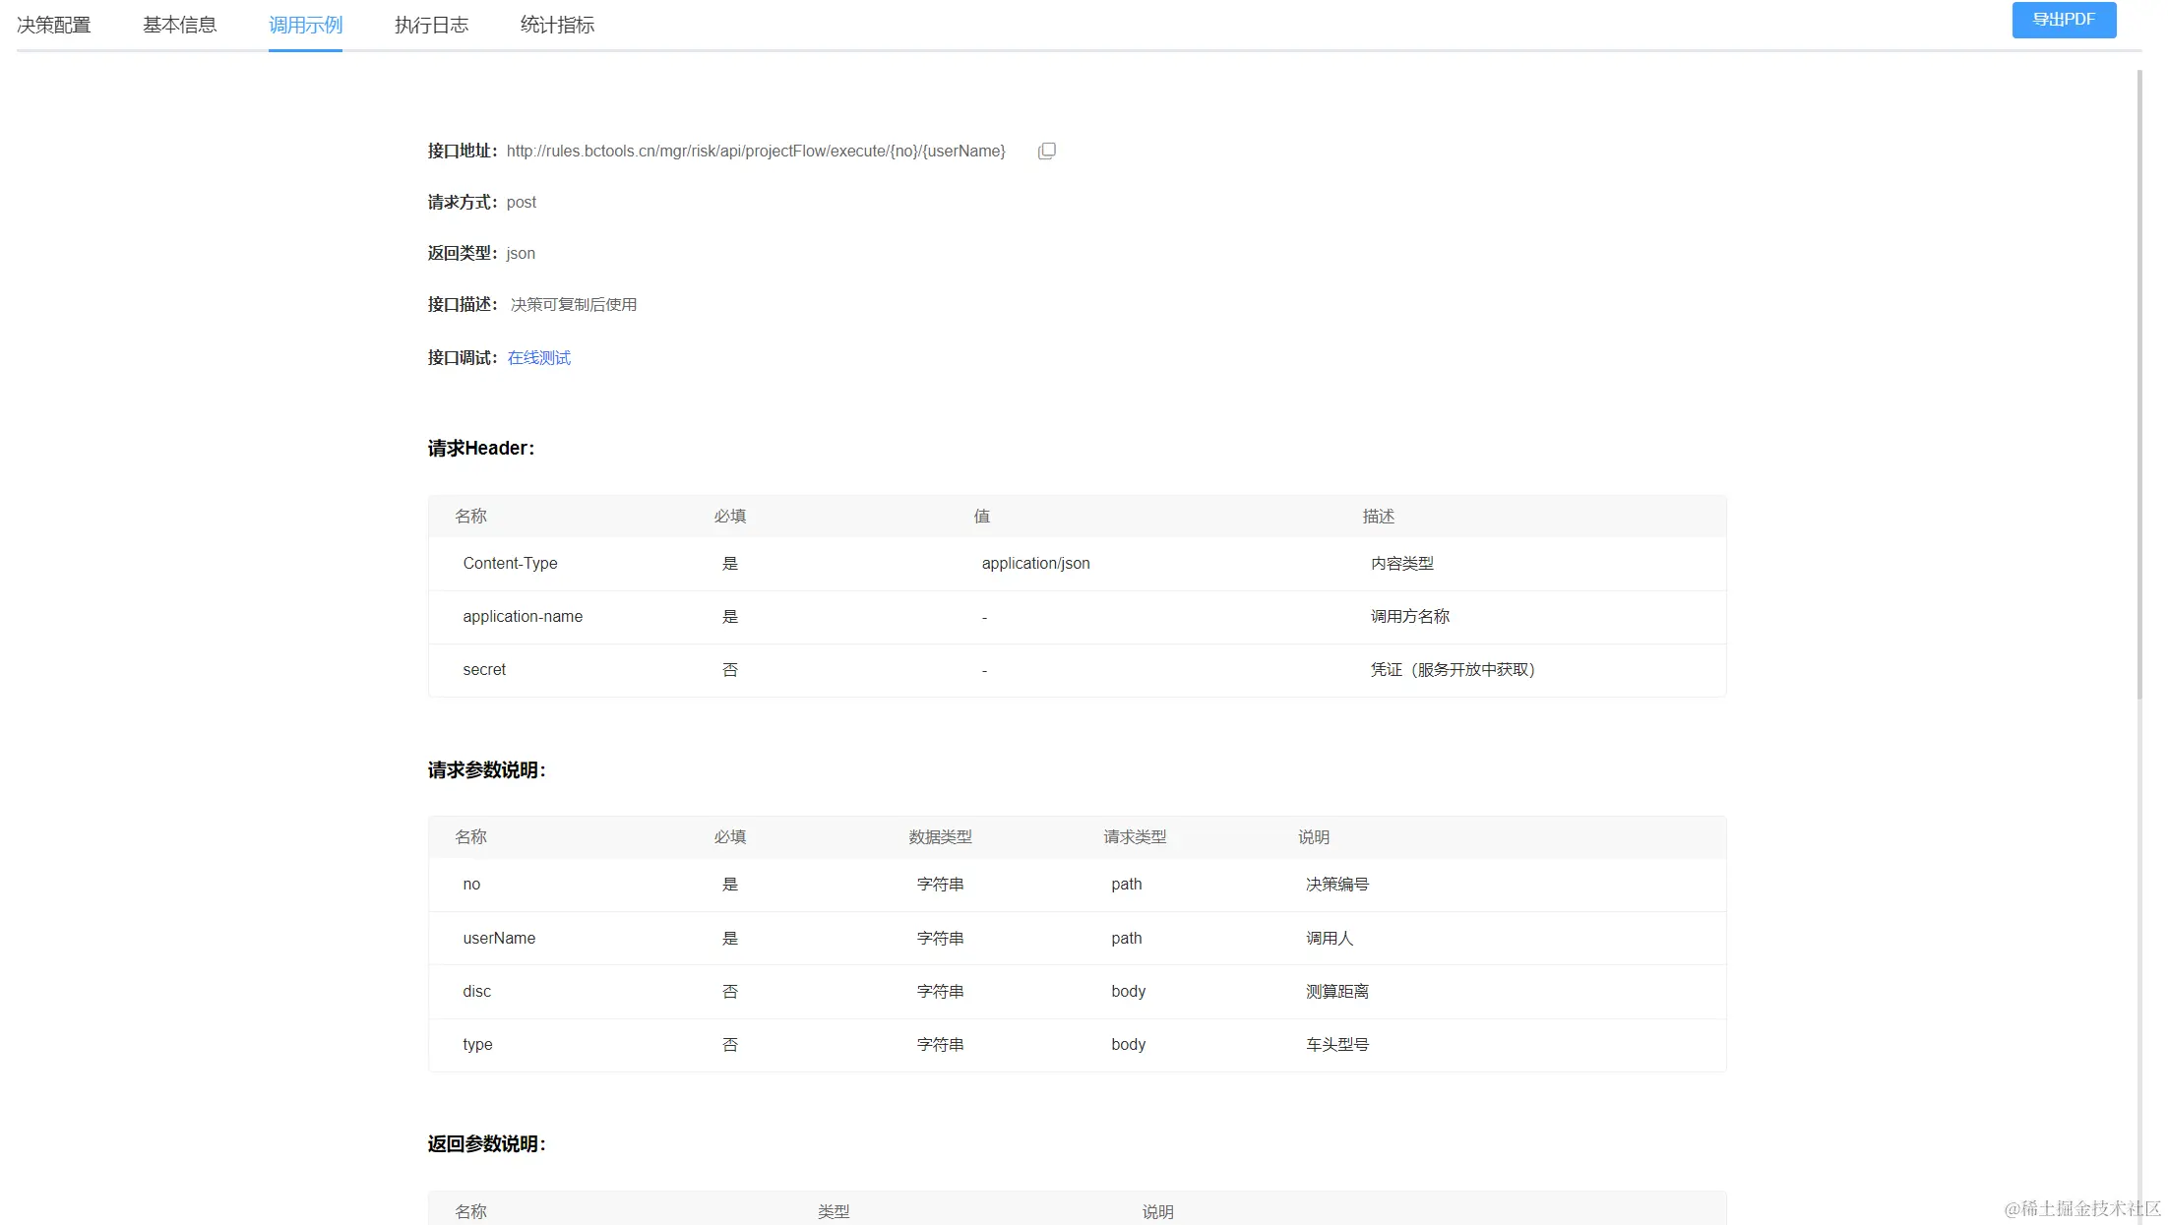The height and width of the screenshot is (1225, 2168).
Task: Click the no parameter row
Action: pyautogui.click(x=471, y=884)
